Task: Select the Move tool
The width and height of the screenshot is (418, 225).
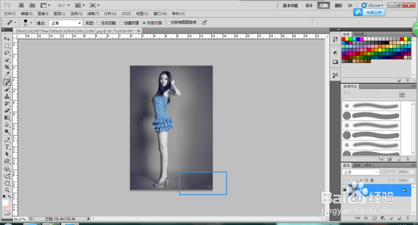Action: click(7, 39)
